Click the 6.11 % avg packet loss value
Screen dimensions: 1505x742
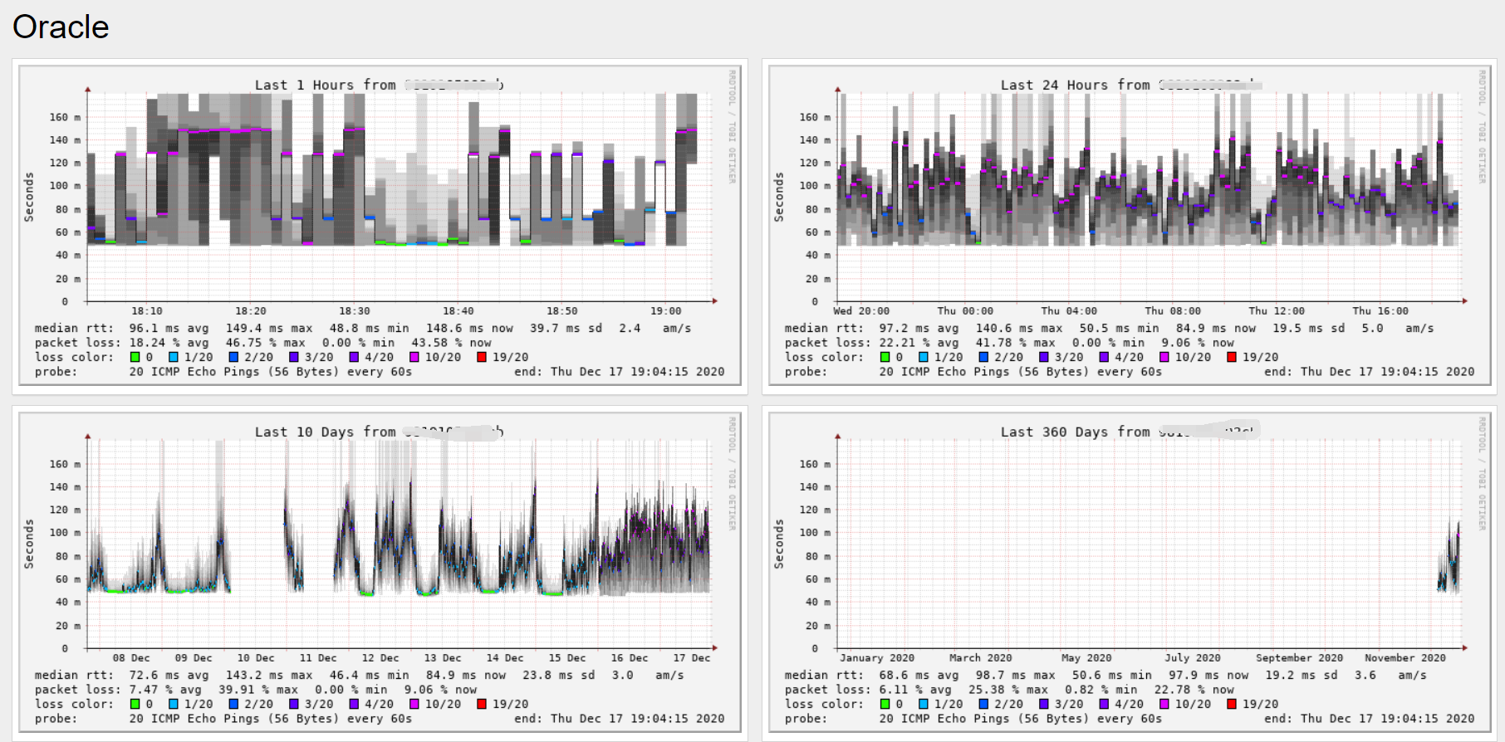[915, 690]
